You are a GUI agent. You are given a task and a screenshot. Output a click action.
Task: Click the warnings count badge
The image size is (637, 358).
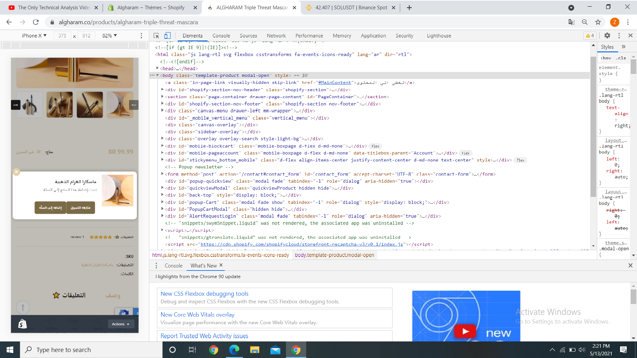[x=590, y=36]
